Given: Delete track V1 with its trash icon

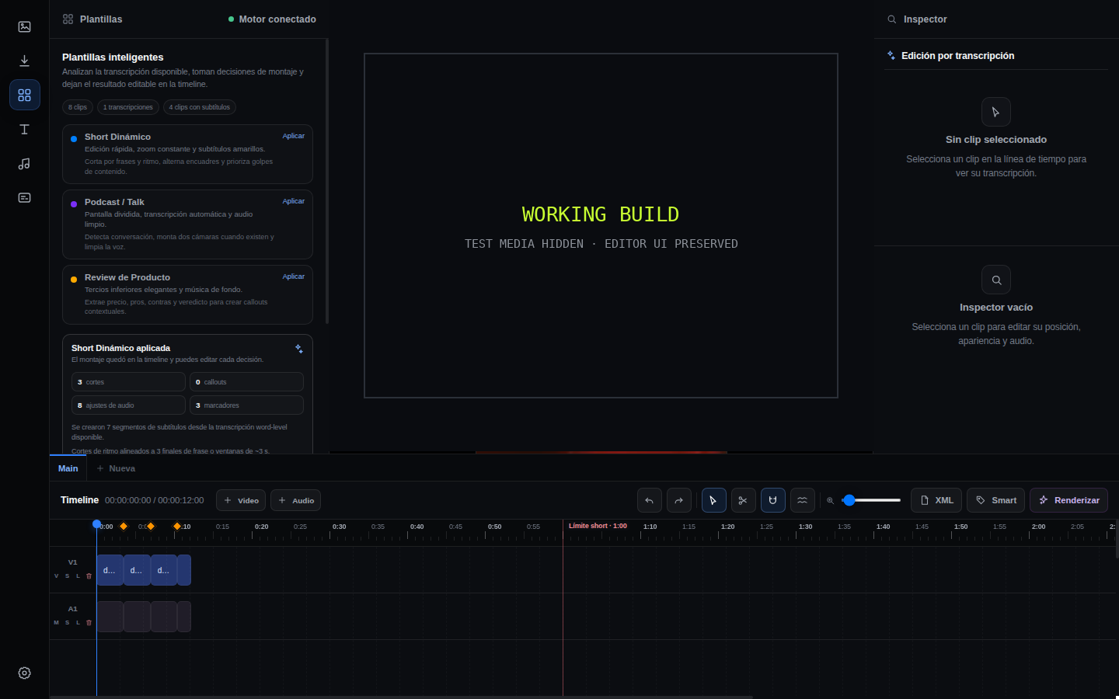Looking at the screenshot, I should [89, 576].
